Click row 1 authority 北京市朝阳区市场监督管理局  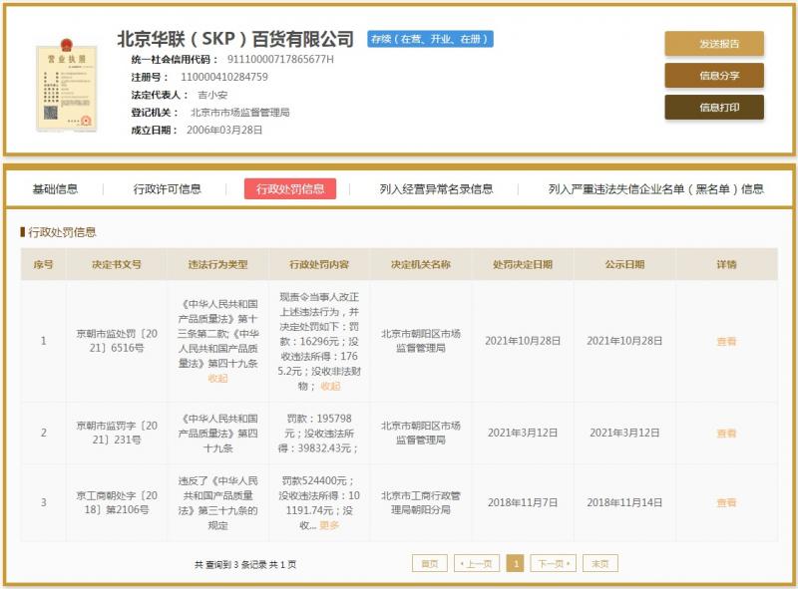[421, 341]
